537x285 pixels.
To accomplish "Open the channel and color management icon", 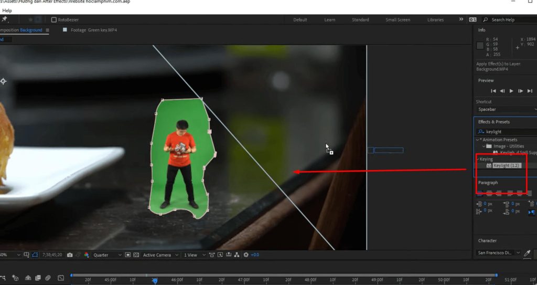I will (87, 255).
